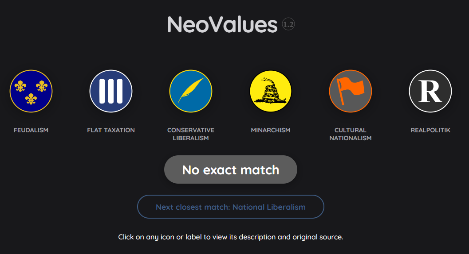Open the CULTURAL NATIONALISM label

pos(351,134)
